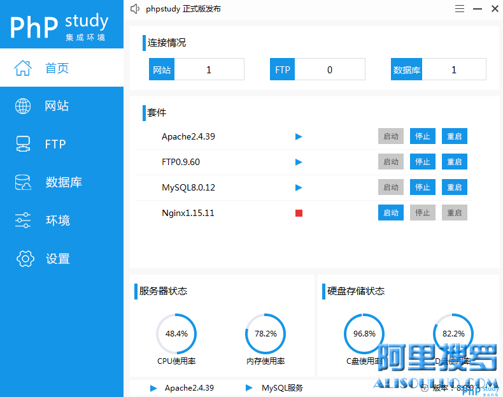
Task: Click the 硬盘存储状态 section heading
Action: pos(356,291)
